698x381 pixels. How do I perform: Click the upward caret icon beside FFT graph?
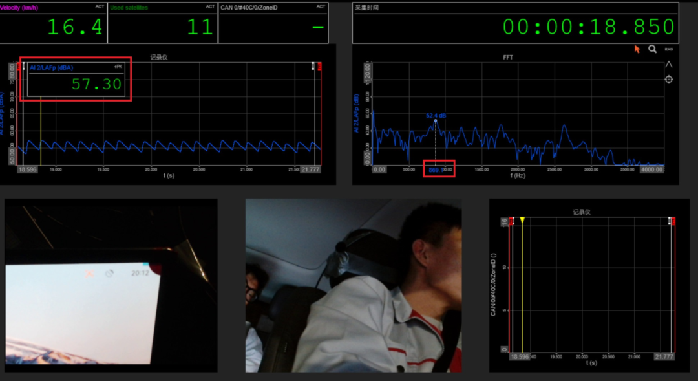[669, 64]
